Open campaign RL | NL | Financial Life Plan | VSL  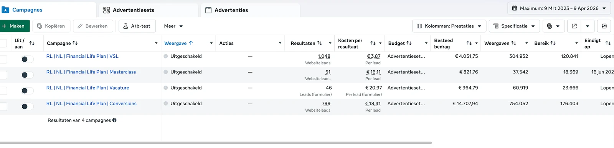tap(83, 56)
